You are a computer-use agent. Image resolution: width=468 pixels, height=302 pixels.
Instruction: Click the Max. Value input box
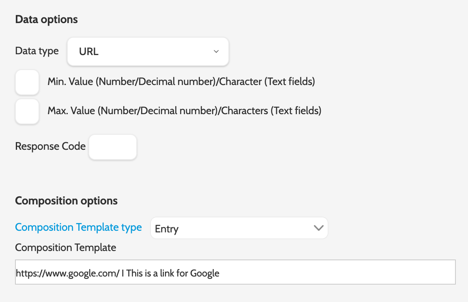point(27,111)
